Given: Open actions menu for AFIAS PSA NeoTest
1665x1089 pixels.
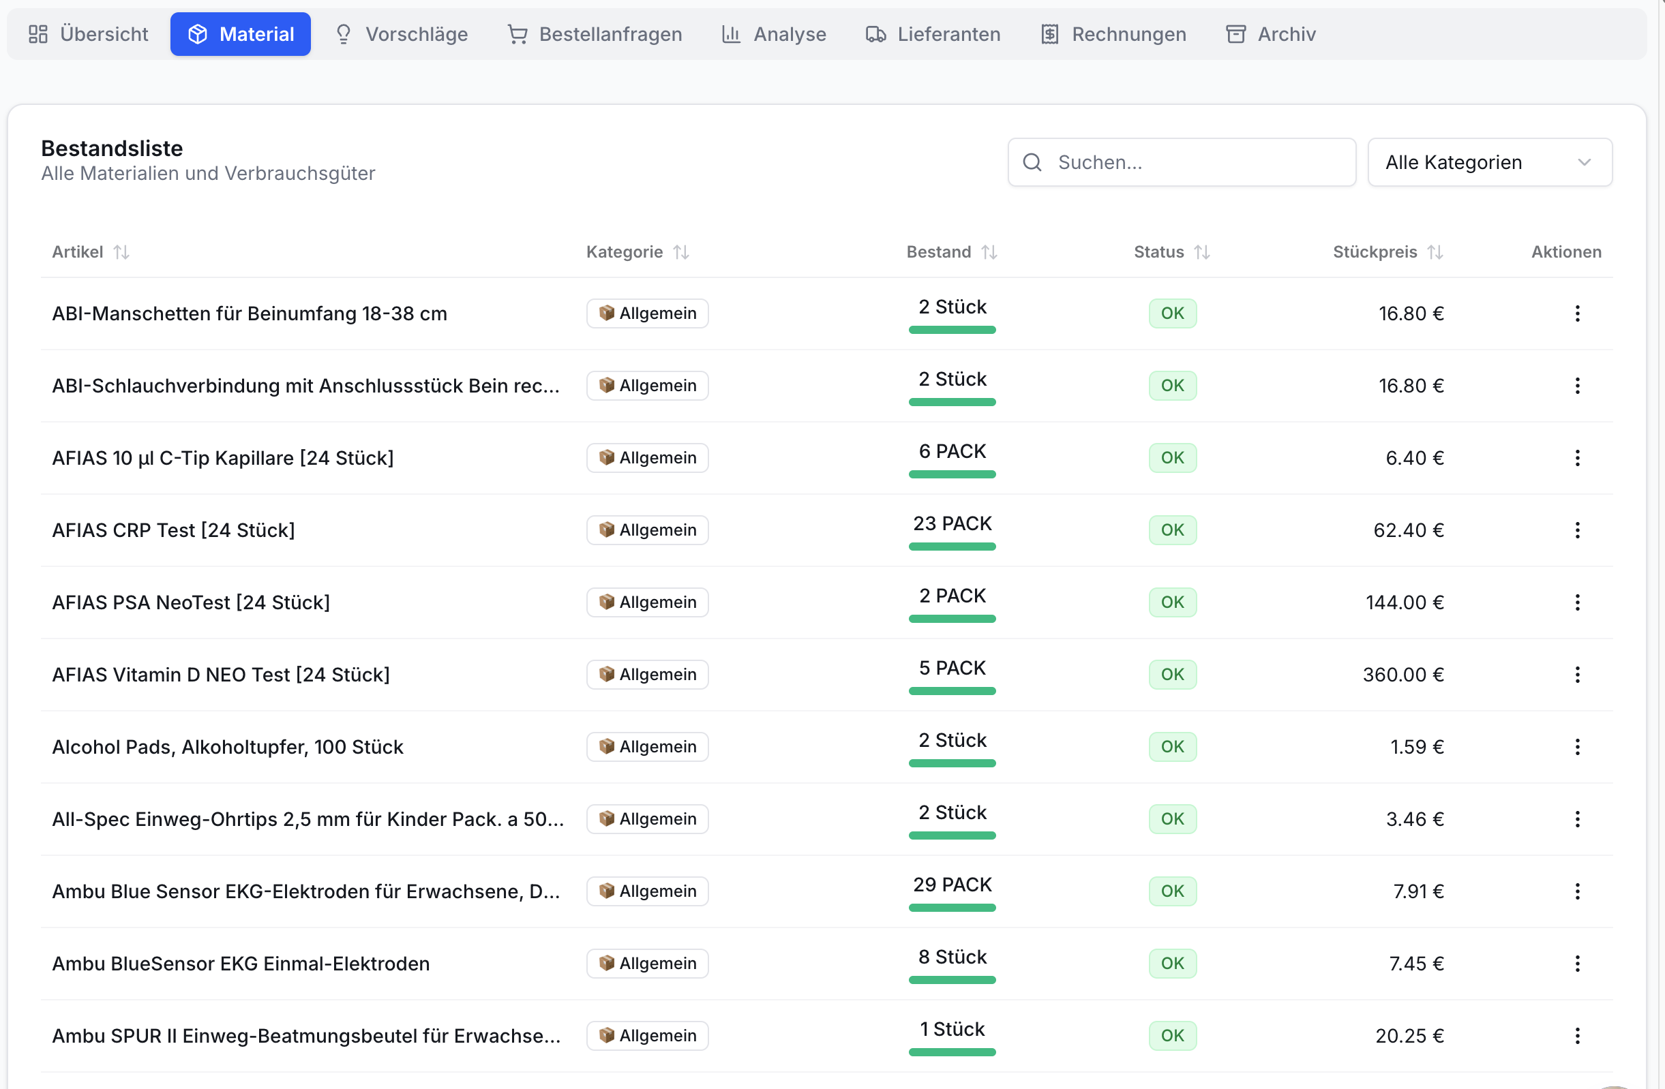Looking at the screenshot, I should click(x=1577, y=602).
